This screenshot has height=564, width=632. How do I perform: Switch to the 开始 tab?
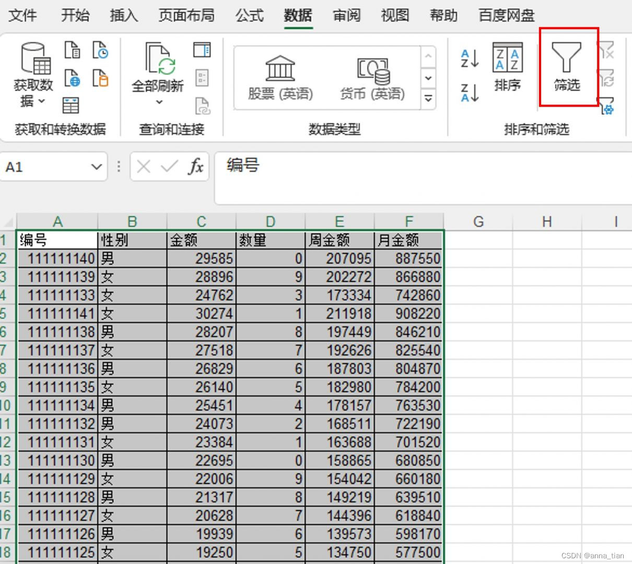click(x=75, y=15)
